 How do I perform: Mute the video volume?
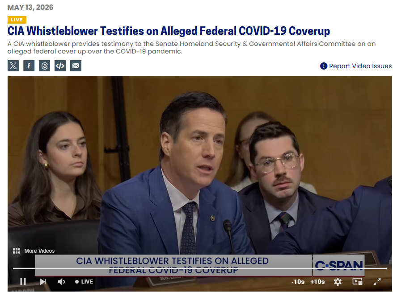tap(61, 282)
